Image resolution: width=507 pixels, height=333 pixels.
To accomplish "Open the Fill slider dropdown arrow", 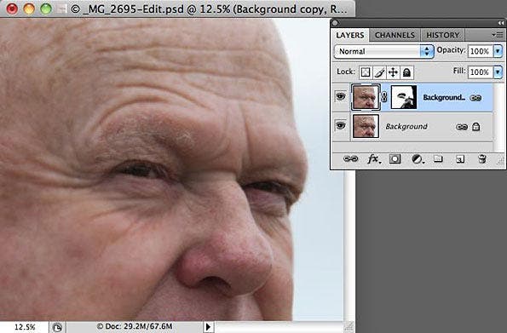I will [x=498, y=72].
